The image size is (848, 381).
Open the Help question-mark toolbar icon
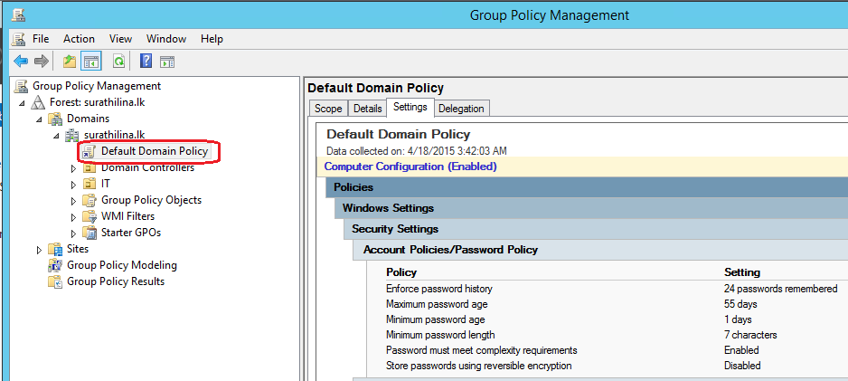[x=146, y=62]
